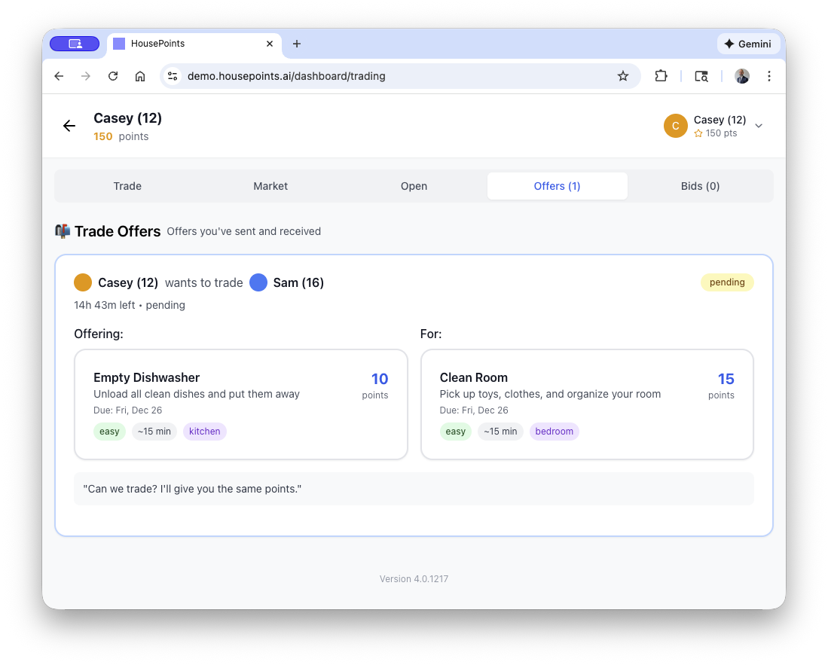Click easy tag on Clean Room
The width and height of the screenshot is (828, 665).
(456, 432)
